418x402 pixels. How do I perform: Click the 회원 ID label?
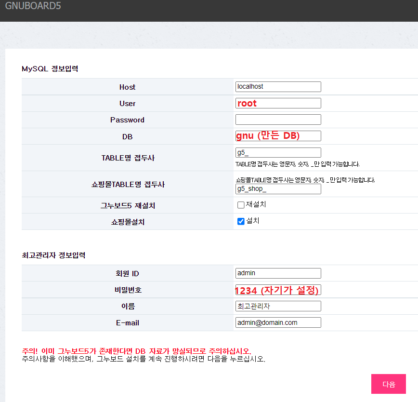pos(128,274)
